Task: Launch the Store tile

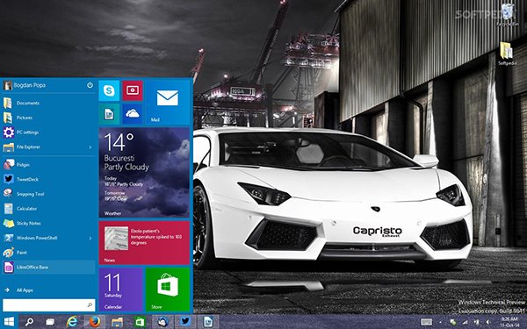Action: click(168, 290)
